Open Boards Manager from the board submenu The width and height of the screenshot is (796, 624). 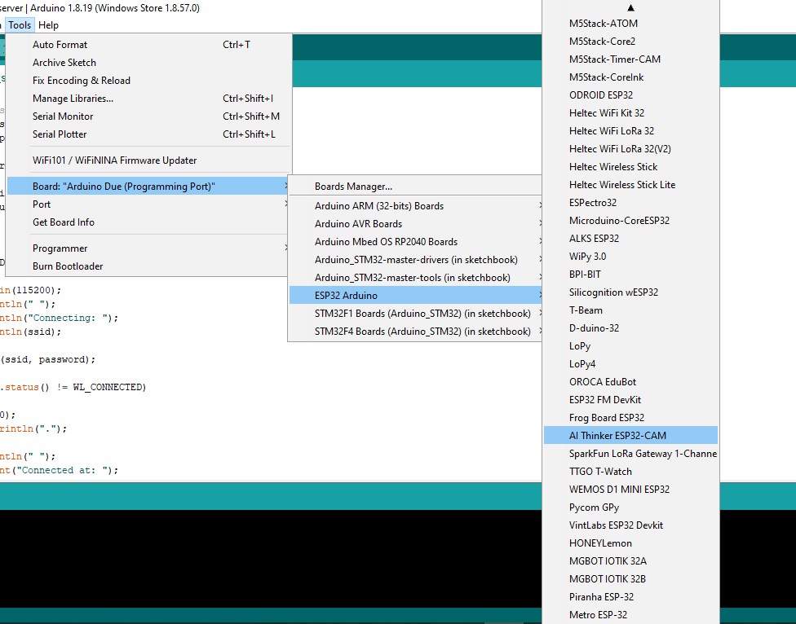(415, 186)
